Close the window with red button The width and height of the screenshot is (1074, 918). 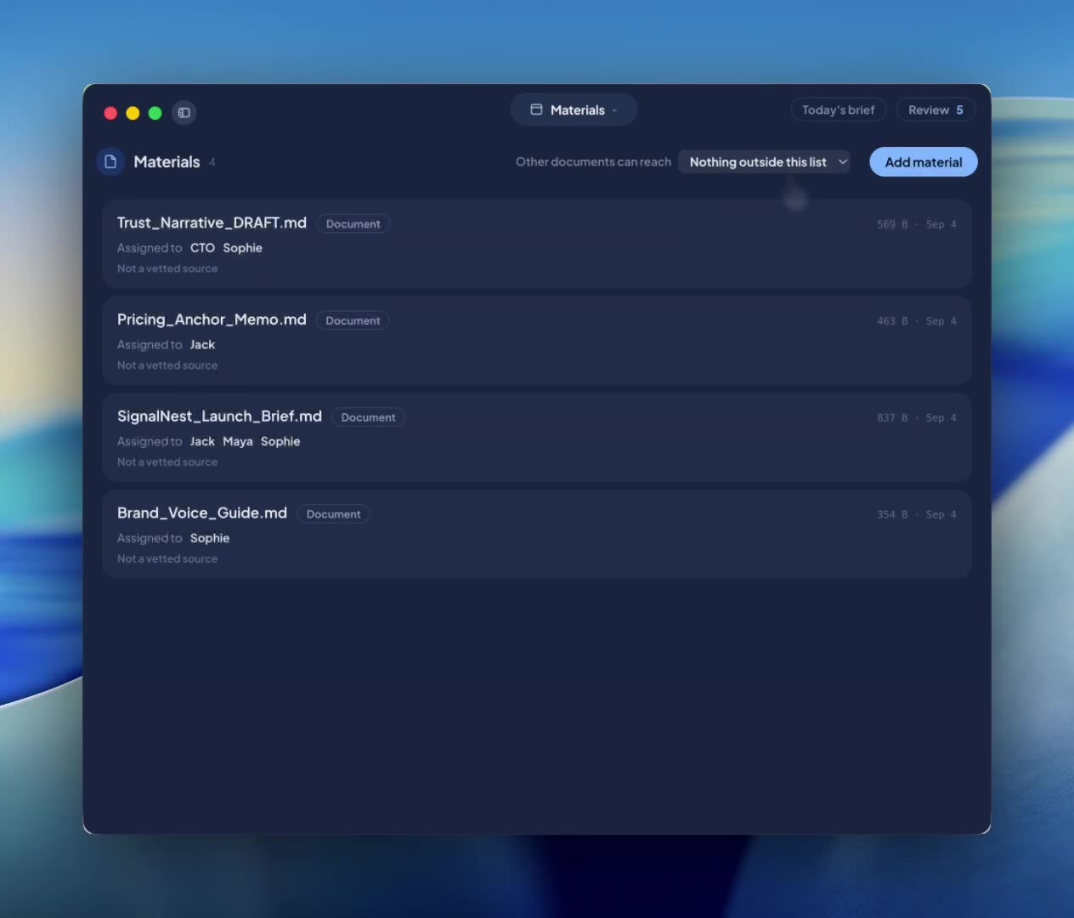point(110,113)
